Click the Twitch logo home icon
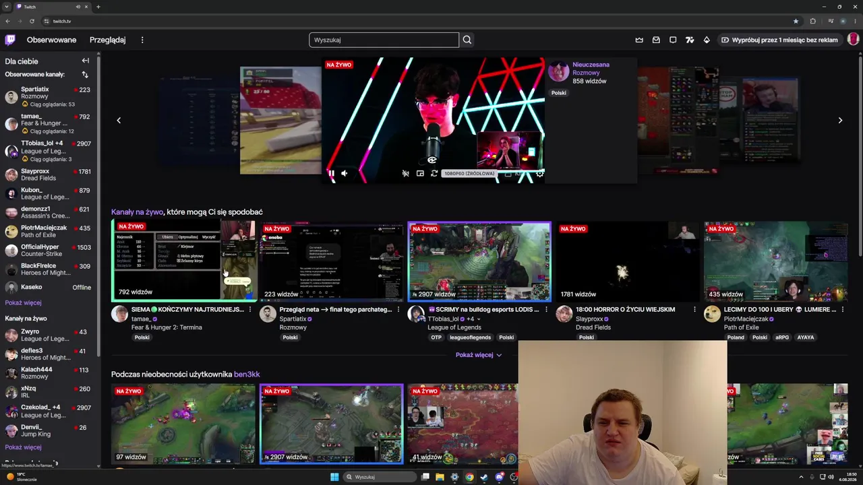Image resolution: width=863 pixels, height=485 pixels. (10, 40)
